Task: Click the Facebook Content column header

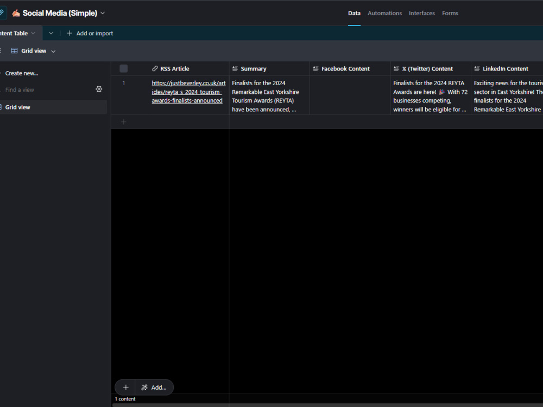Action: pyautogui.click(x=350, y=68)
